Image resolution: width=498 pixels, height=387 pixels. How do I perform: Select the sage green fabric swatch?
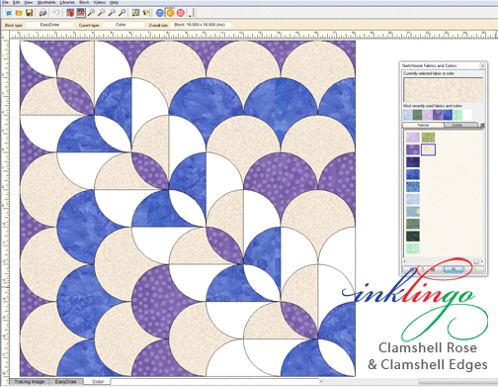pyautogui.click(x=413, y=224)
